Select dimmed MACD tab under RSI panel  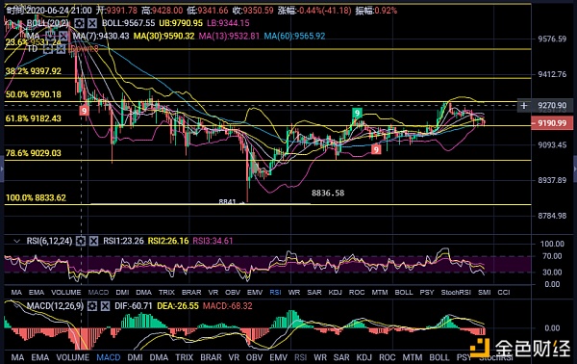tap(98, 292)
